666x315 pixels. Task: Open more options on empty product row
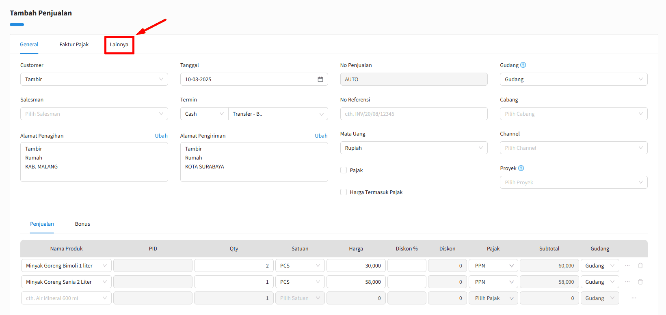[634, 298]
